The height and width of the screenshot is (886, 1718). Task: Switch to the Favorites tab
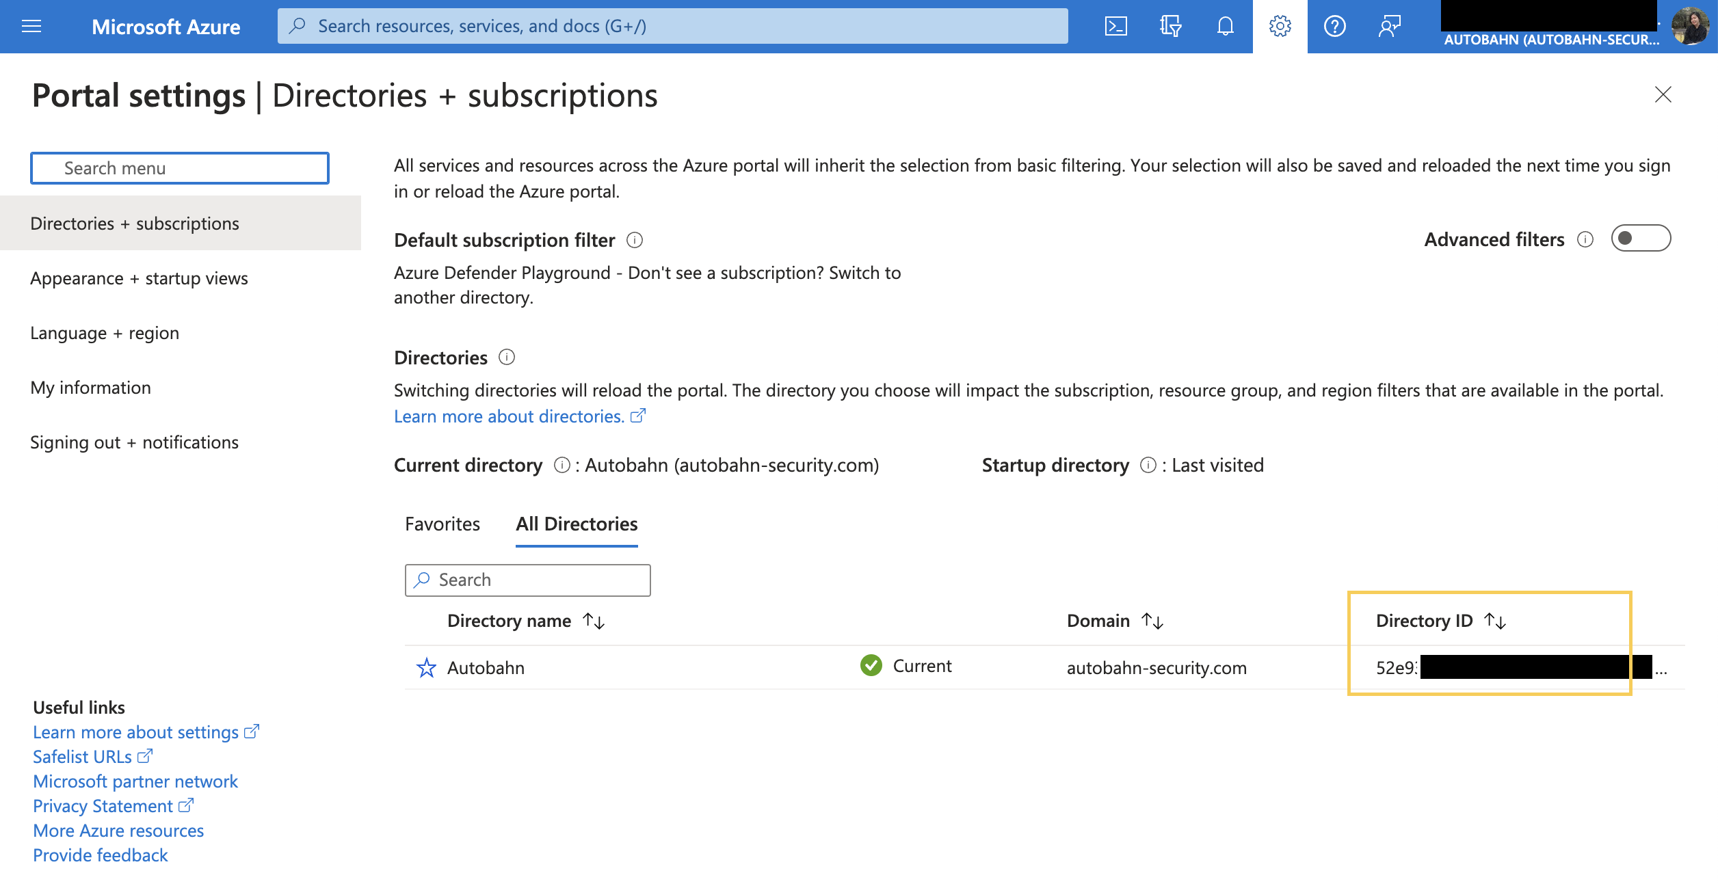[x=442, y=524]
